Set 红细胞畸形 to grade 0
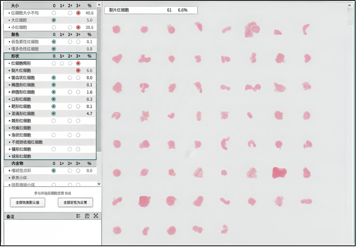 coord(54,63)
